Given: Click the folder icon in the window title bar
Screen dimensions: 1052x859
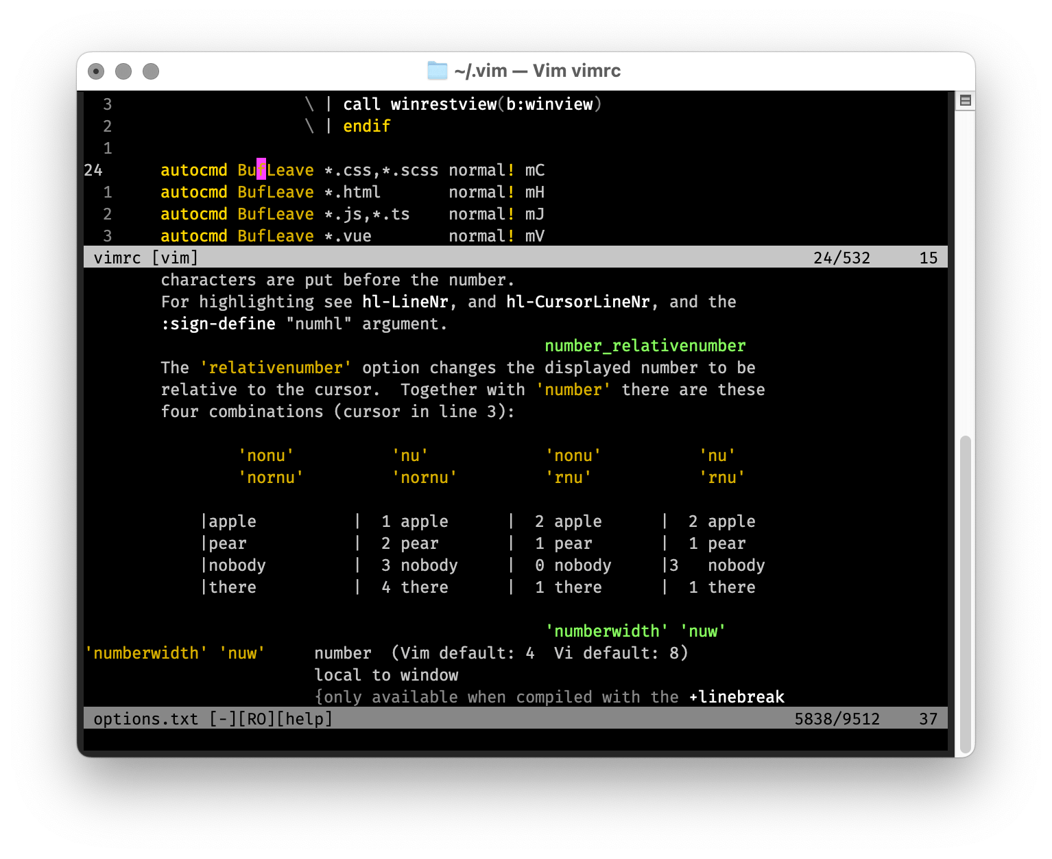Looking at the screenshot, I should [436, 70].
